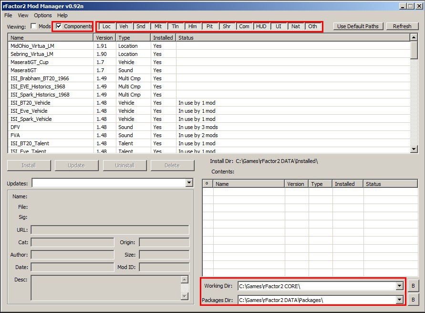Expand the Packages Dir dropdown
The image size is (425, 313).
click(x=400, y=300)
